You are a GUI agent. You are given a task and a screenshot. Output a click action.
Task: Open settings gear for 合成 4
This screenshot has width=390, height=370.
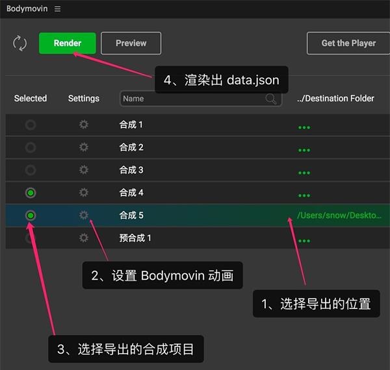(84, 192)
